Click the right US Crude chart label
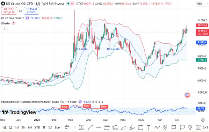The width and height of the screenshot is (209, 132). coord(113,49)
